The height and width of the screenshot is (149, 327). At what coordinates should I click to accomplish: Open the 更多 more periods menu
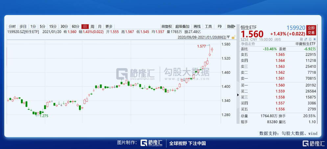pyautogui.click(x=109, y=27)
